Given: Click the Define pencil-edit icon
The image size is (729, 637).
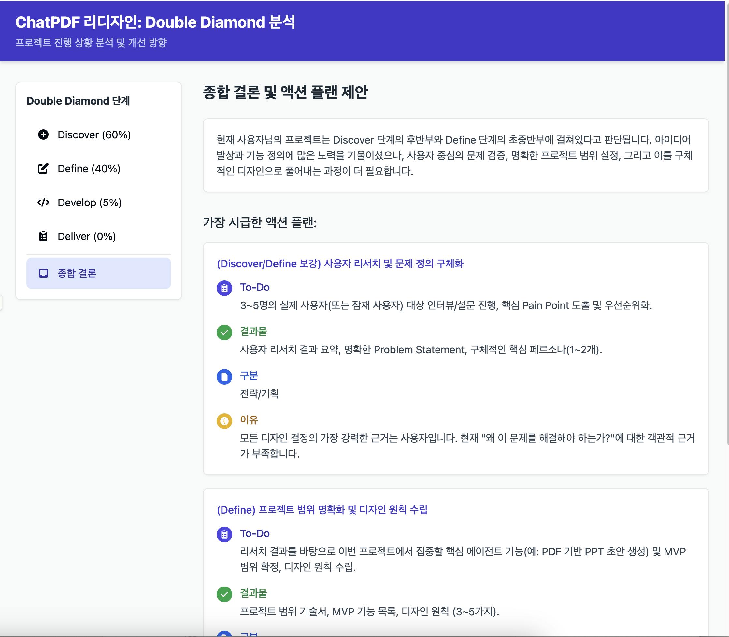Looking at the screenshot, I should point(43,168).
